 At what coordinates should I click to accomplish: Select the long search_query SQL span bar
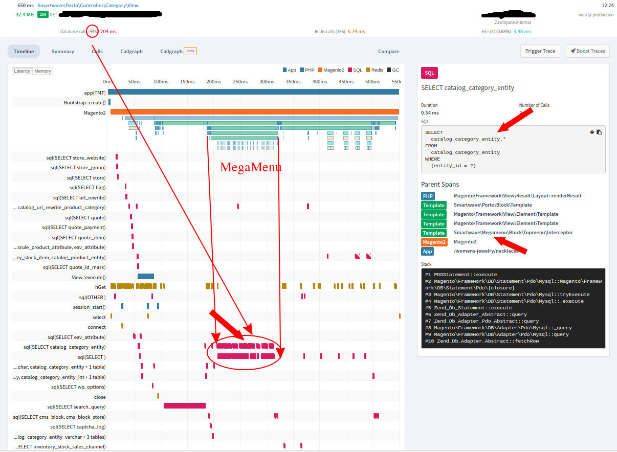[x=185, y=406]
